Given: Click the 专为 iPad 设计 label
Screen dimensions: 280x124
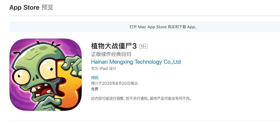Looking at the screenshot, I should point(103,69).
